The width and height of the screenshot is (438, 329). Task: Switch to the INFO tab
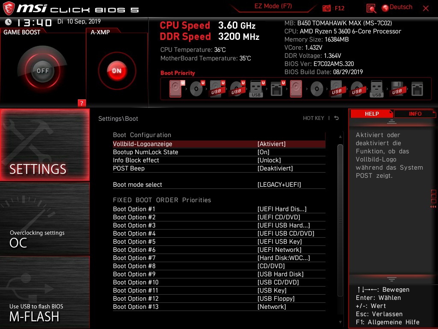415,114
